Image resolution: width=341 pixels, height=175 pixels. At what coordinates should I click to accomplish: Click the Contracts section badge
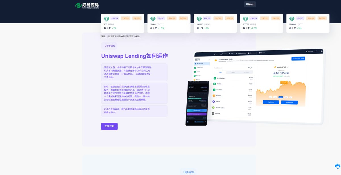coord(109,46)
